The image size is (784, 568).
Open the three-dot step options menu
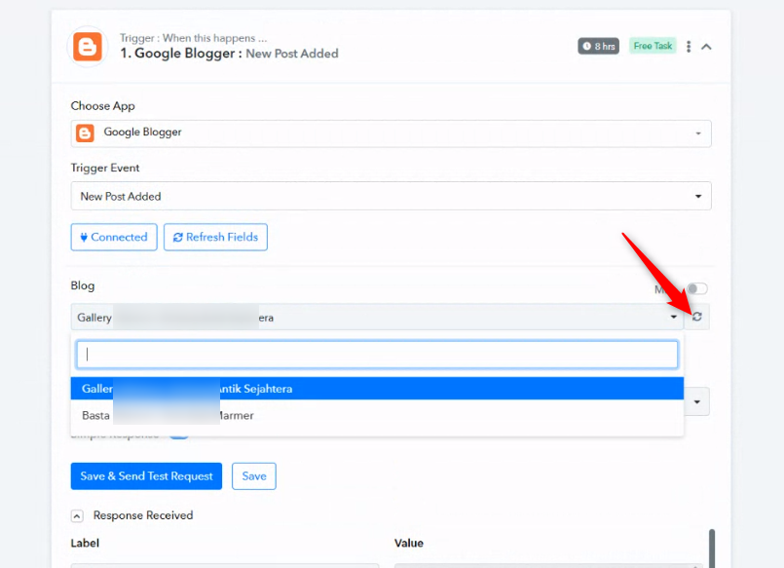tap(689, 47)
